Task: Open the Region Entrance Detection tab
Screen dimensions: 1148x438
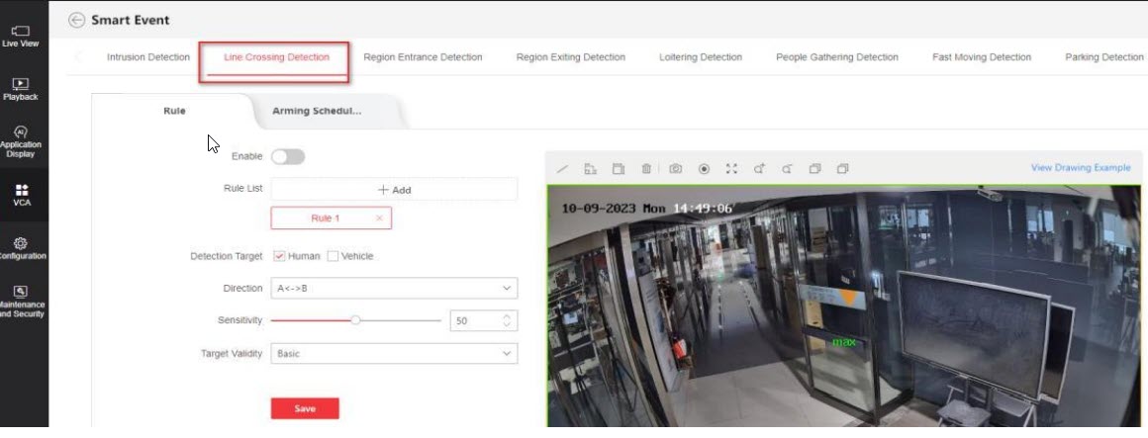Action: 423,57
